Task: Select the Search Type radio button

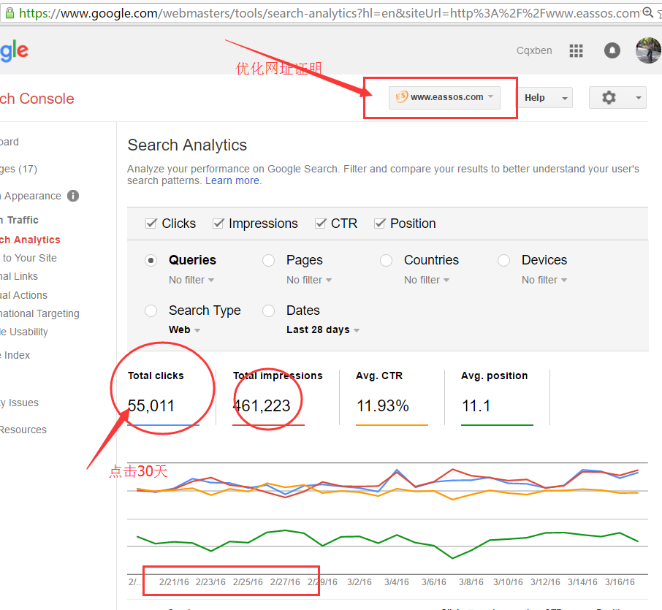Action: pos(151,310)
